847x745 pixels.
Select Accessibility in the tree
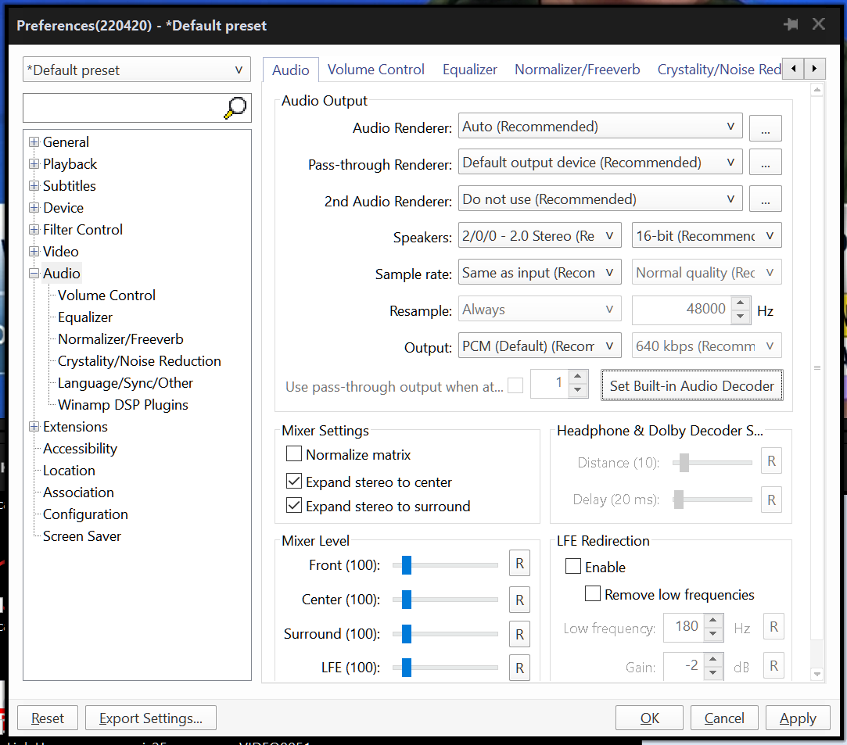[80, 449]
